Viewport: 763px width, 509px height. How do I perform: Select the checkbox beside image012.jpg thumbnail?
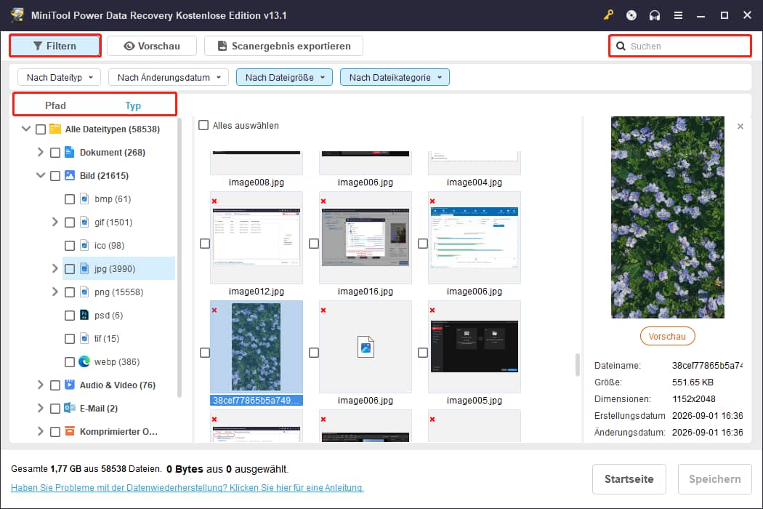pyautogui.click(x=205, y=243)
